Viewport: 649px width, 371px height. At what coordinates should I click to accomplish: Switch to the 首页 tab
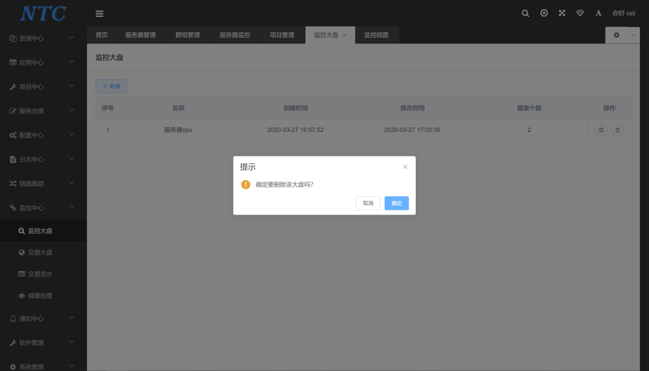[x=102, y=35]
